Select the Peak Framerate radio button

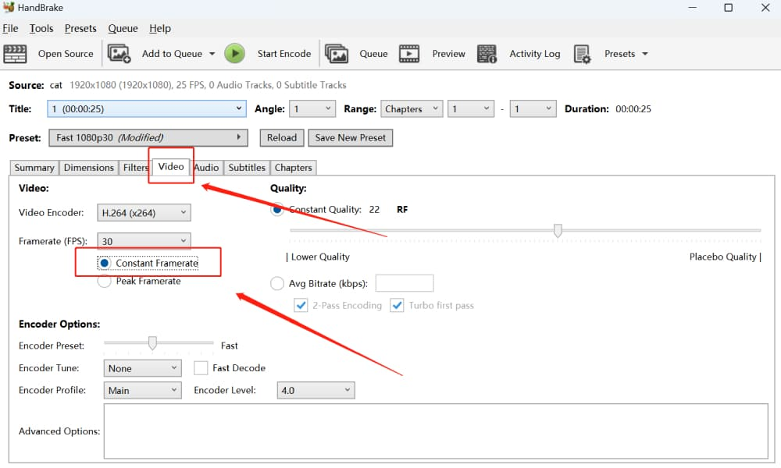pos(104,281)
